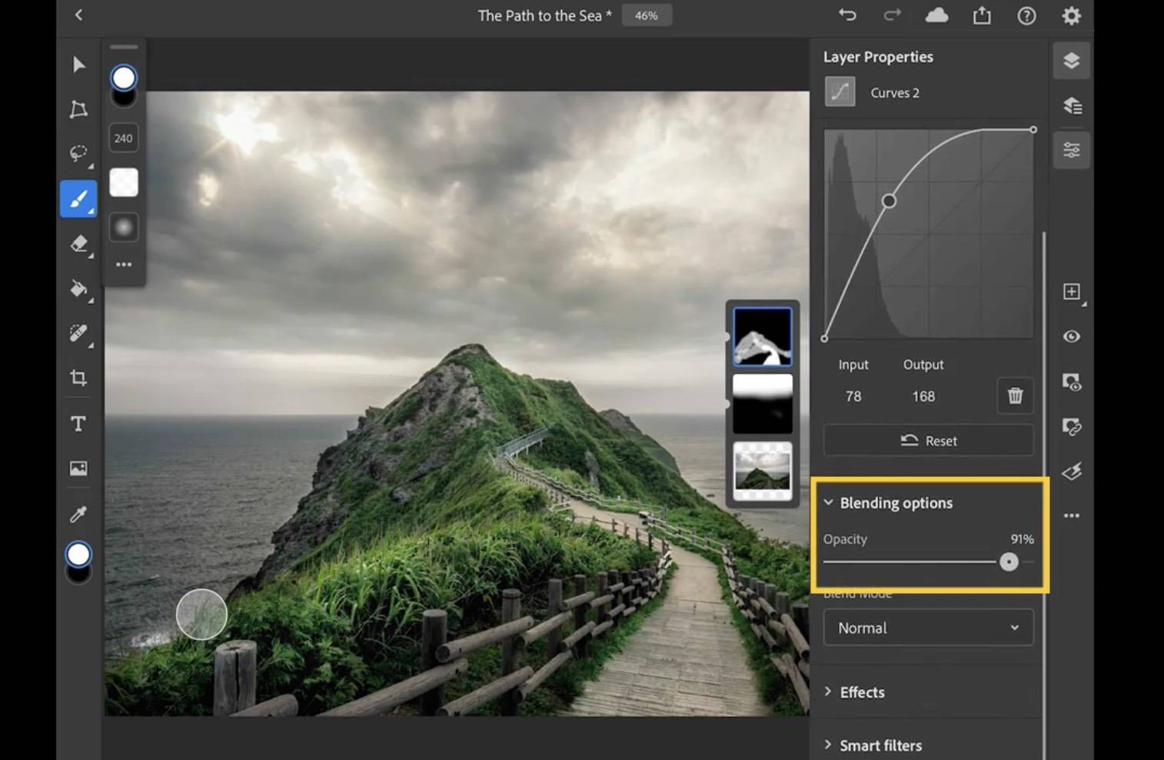Select the Lasso tool
1164x760 pixels.
click(78, 153)
